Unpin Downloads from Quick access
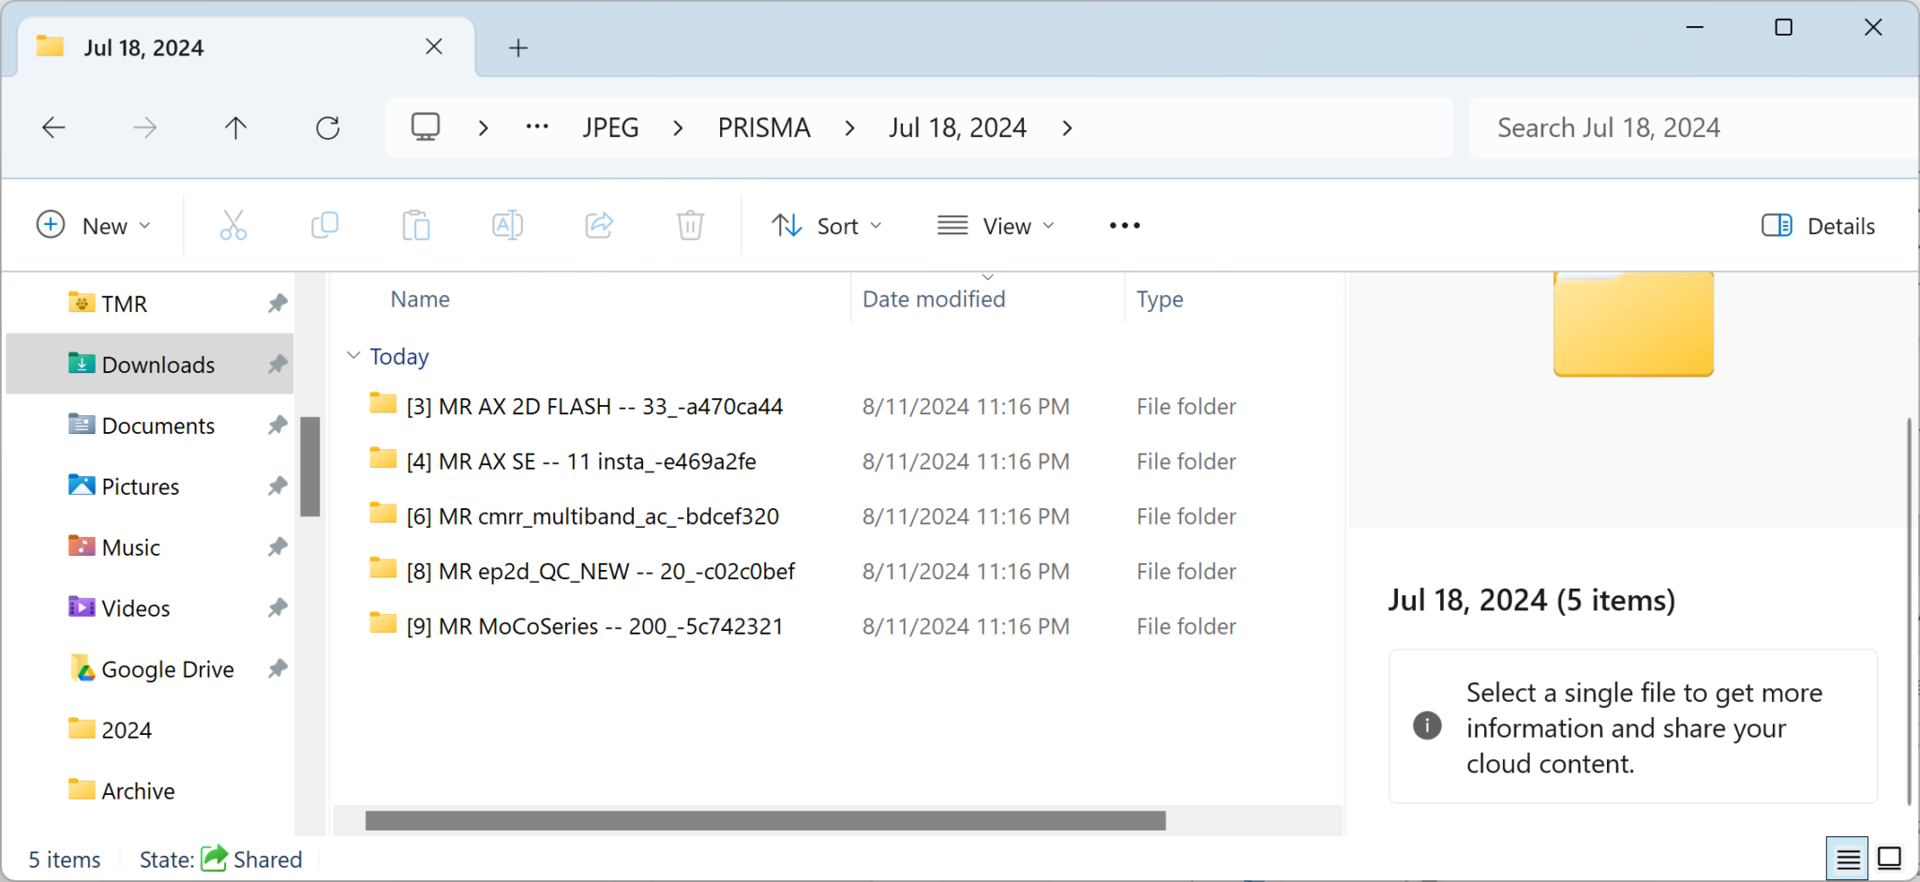 [x=277, y=365]
